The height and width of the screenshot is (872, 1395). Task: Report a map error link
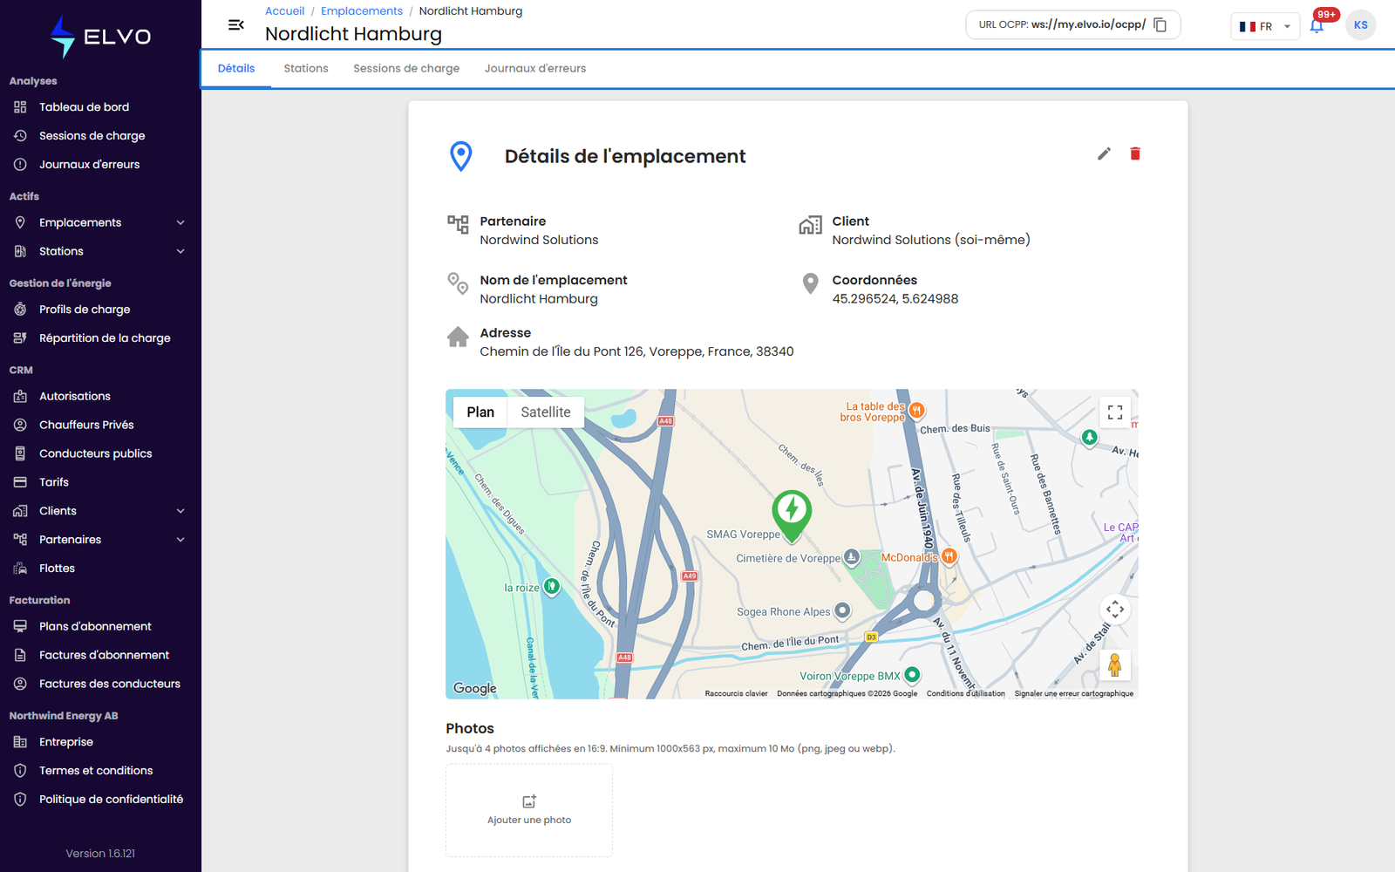click(1074, 694)
